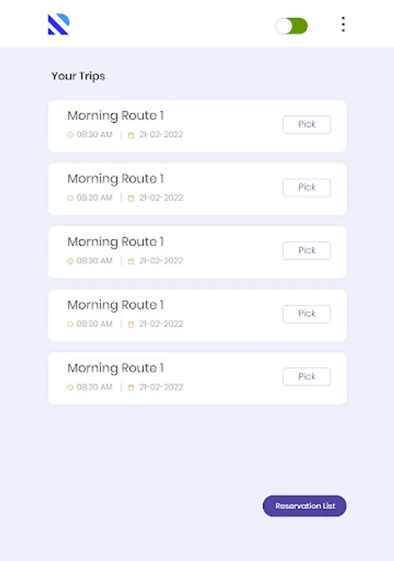Click the app logo in the header

(x=59, y=25)
